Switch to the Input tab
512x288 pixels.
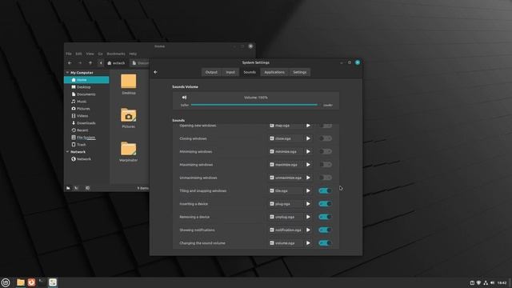coord(230,72)
